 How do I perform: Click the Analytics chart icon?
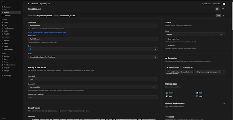click(2, 56)
